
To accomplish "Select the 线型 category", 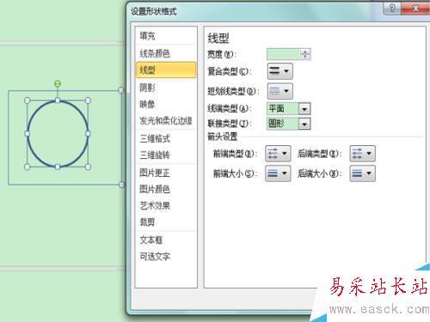I will pyautogui.click(x=166, y=70).
